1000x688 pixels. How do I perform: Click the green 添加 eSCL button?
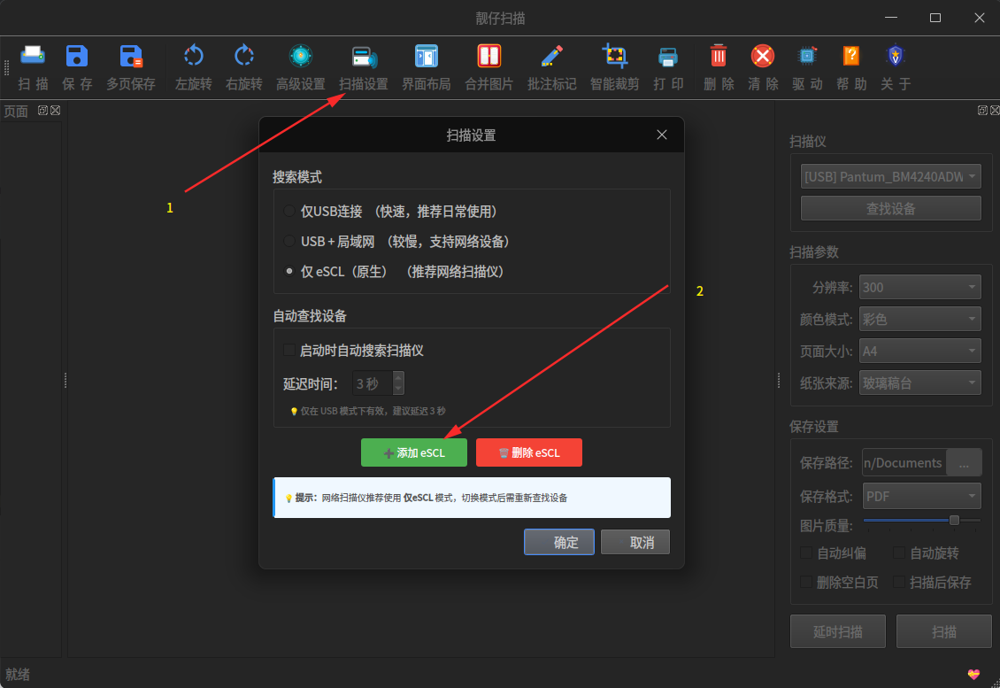point(414,452)
